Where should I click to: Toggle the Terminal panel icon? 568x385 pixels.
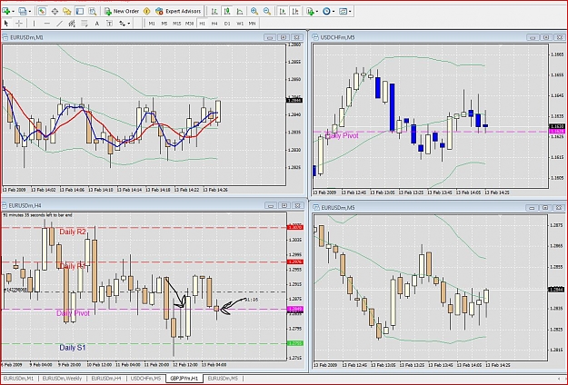click(80, 11)
